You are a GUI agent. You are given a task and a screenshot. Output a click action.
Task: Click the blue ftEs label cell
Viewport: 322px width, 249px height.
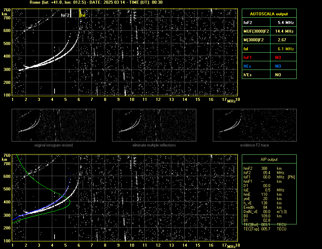coord(256,66)
